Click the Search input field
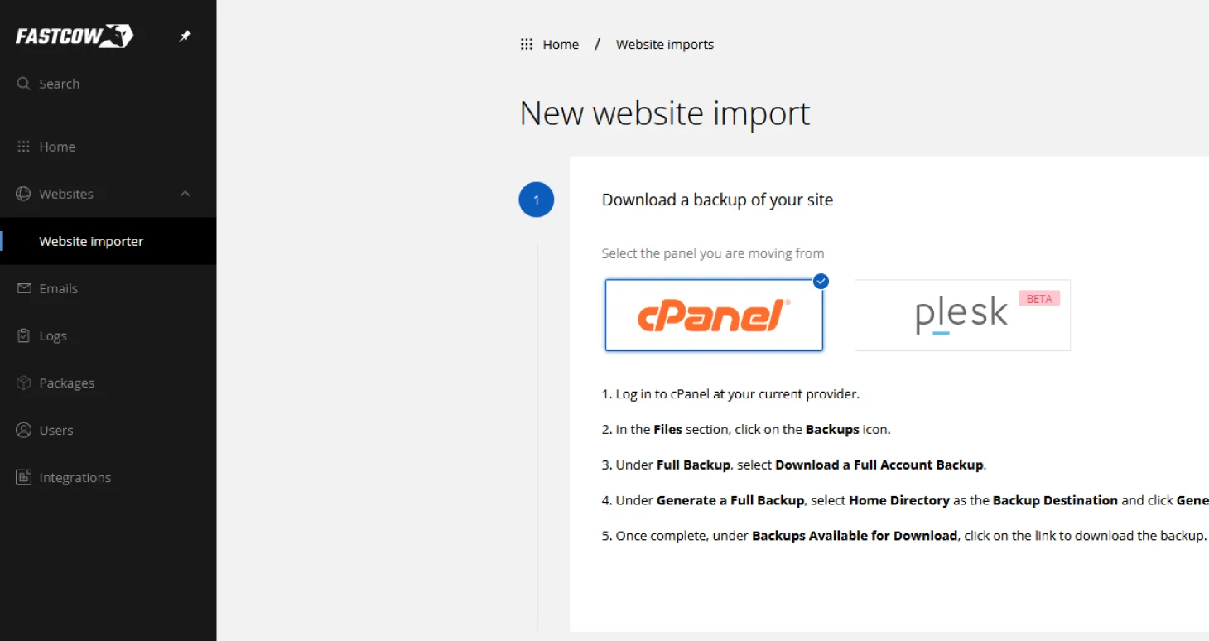1209x641 pixels. (x=99, y=84)
